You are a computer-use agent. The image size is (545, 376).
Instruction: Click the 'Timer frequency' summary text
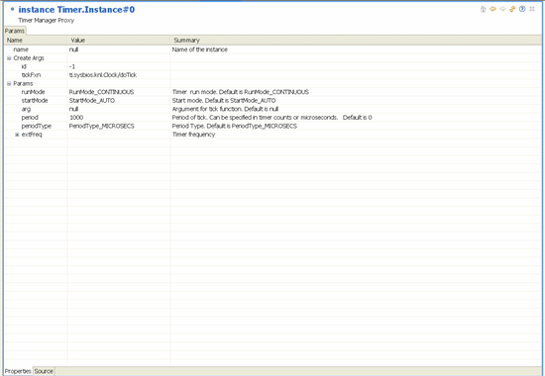[x=193, y=135]
